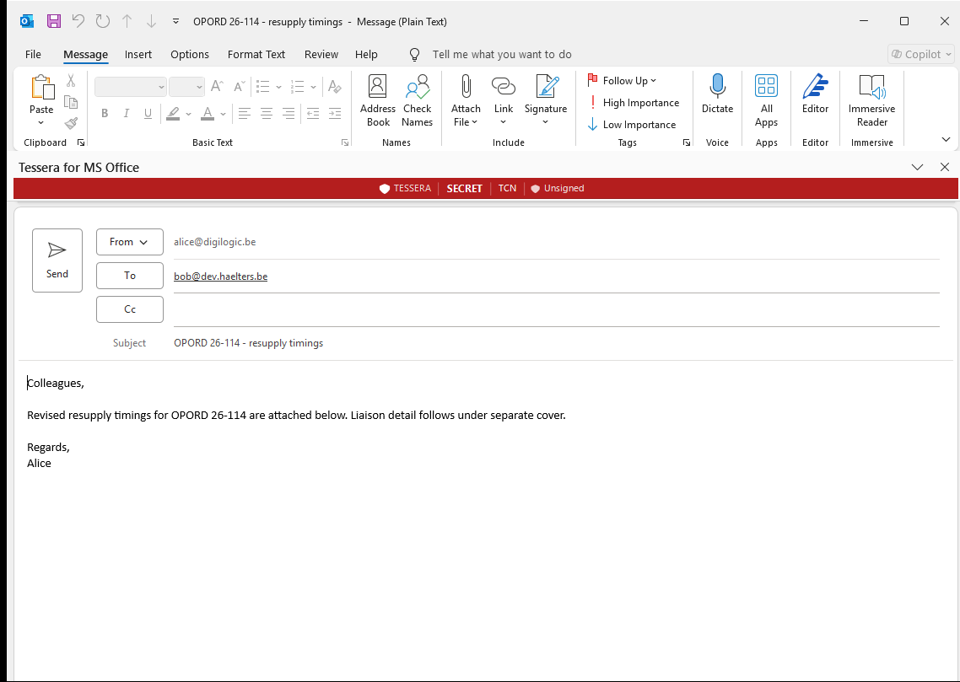Go to next item down arrow

tap(151, 21)
